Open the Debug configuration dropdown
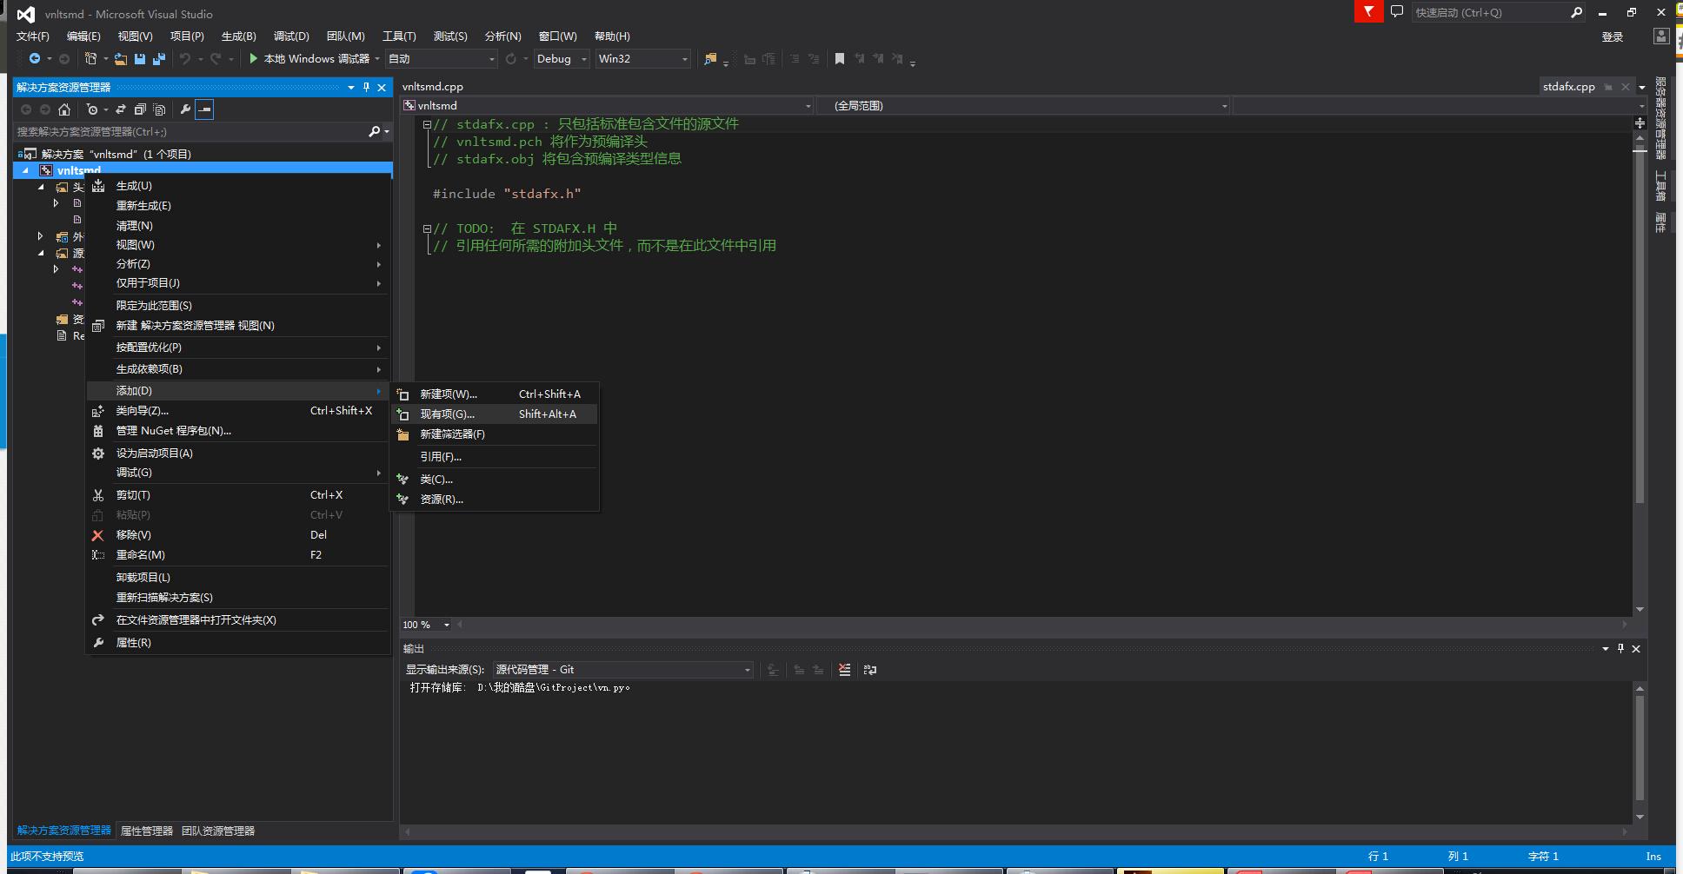This screenshot has width=1683, height=874. pos(562,59)
